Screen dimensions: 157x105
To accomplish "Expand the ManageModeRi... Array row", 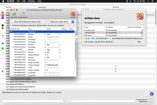I will (x=13, y=68).
